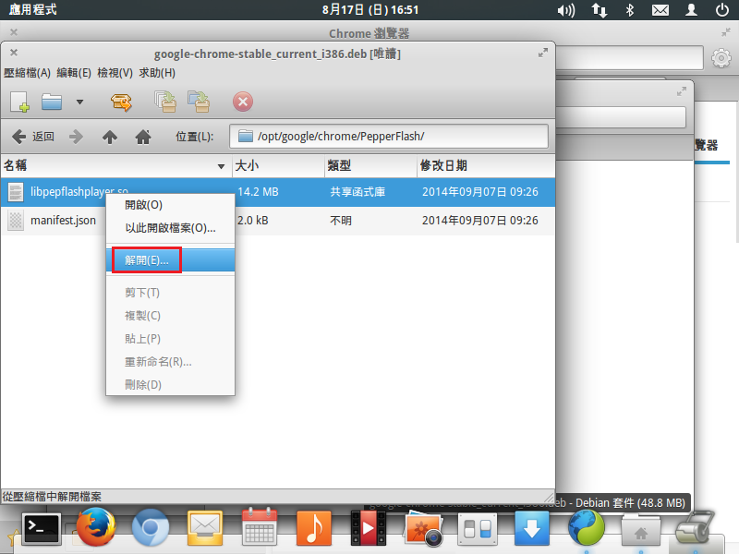Open the user account indicator

691,10
